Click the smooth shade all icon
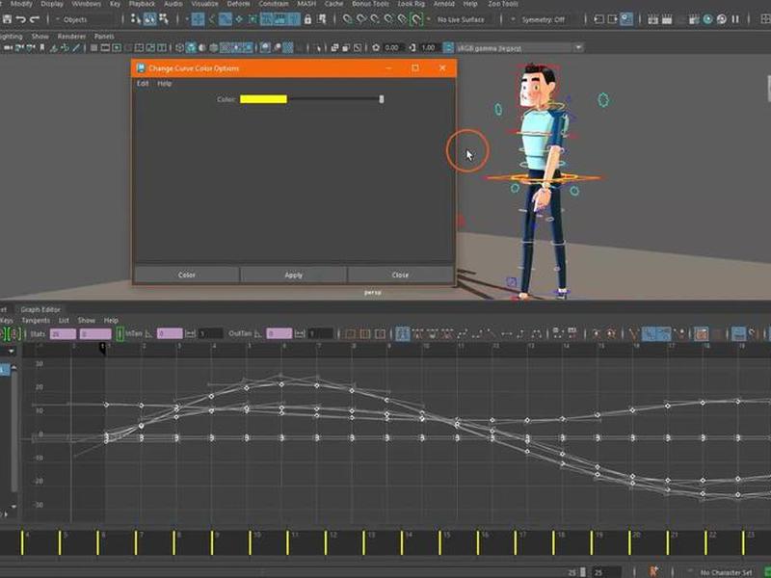The width and height of the screenshot is (771, 578). (191, 47)
